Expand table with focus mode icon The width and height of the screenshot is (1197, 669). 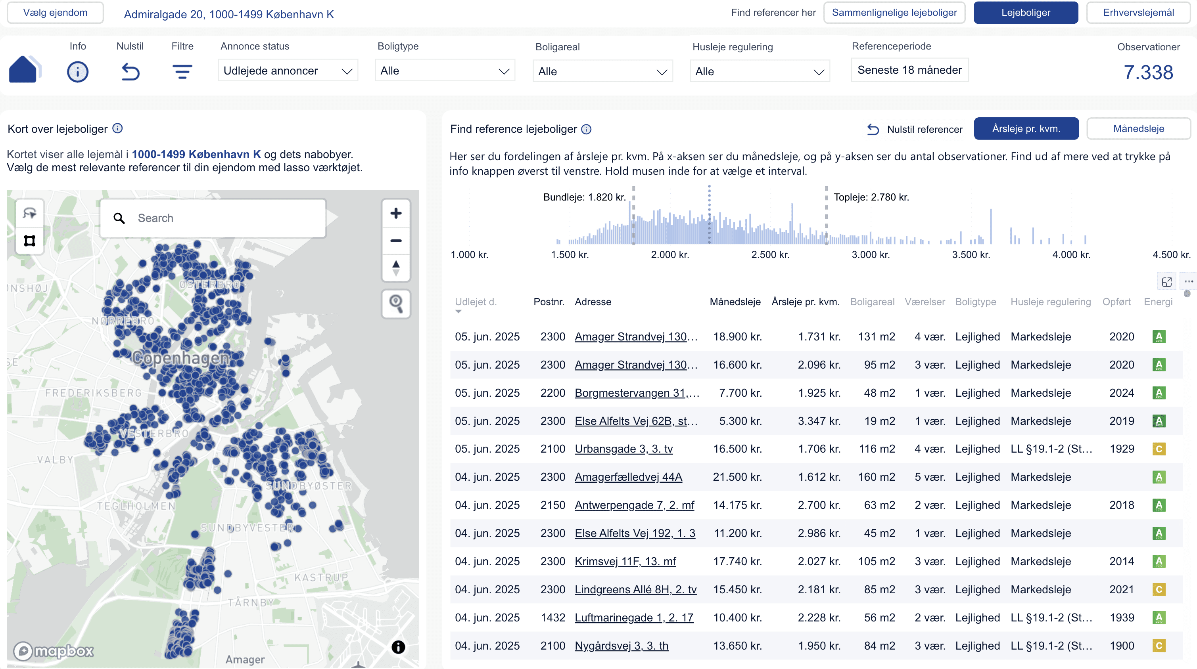1166,282
